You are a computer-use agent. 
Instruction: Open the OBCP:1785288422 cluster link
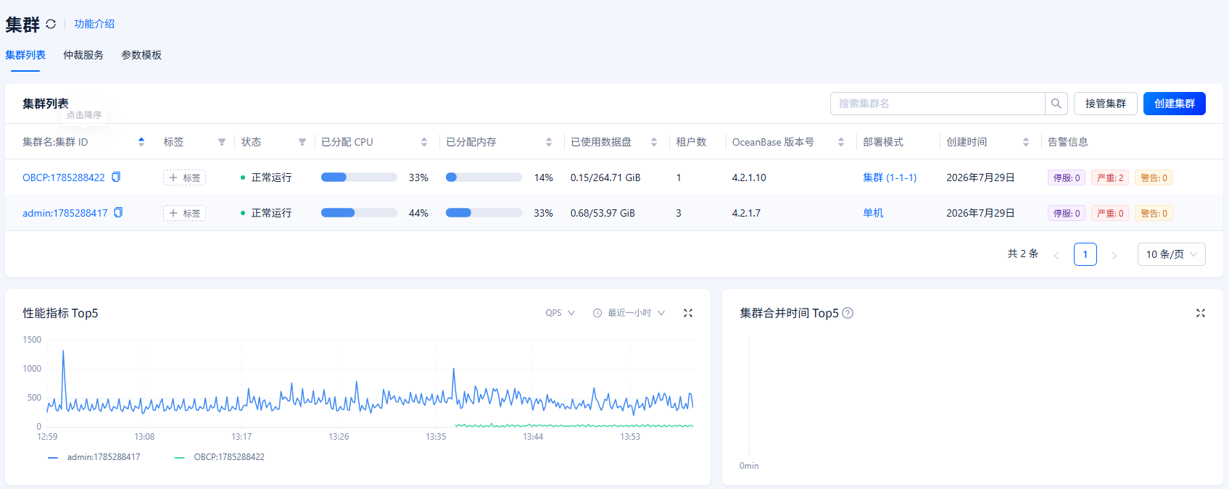(64, 177)
